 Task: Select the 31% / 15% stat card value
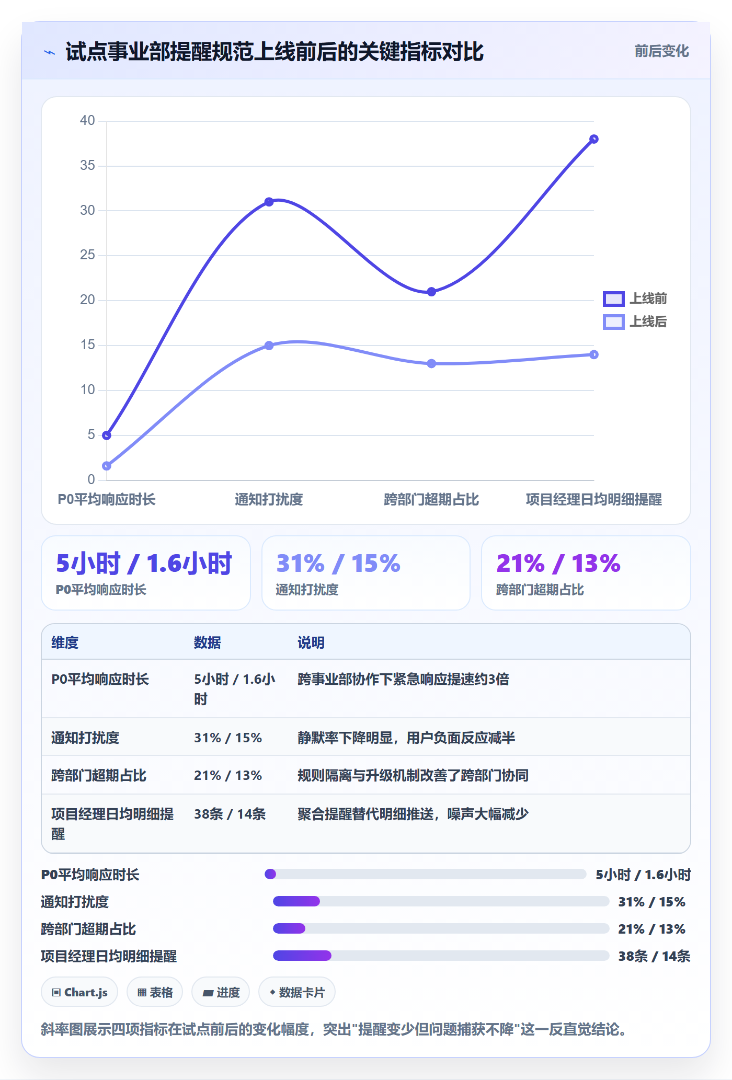point(338,564)
